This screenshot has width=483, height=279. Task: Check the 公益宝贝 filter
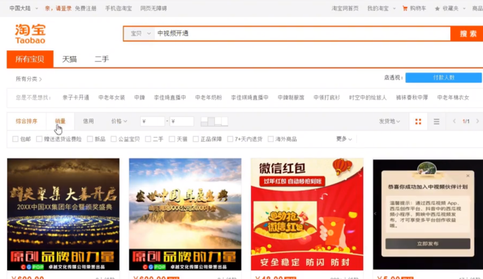[x=114, y=139]
